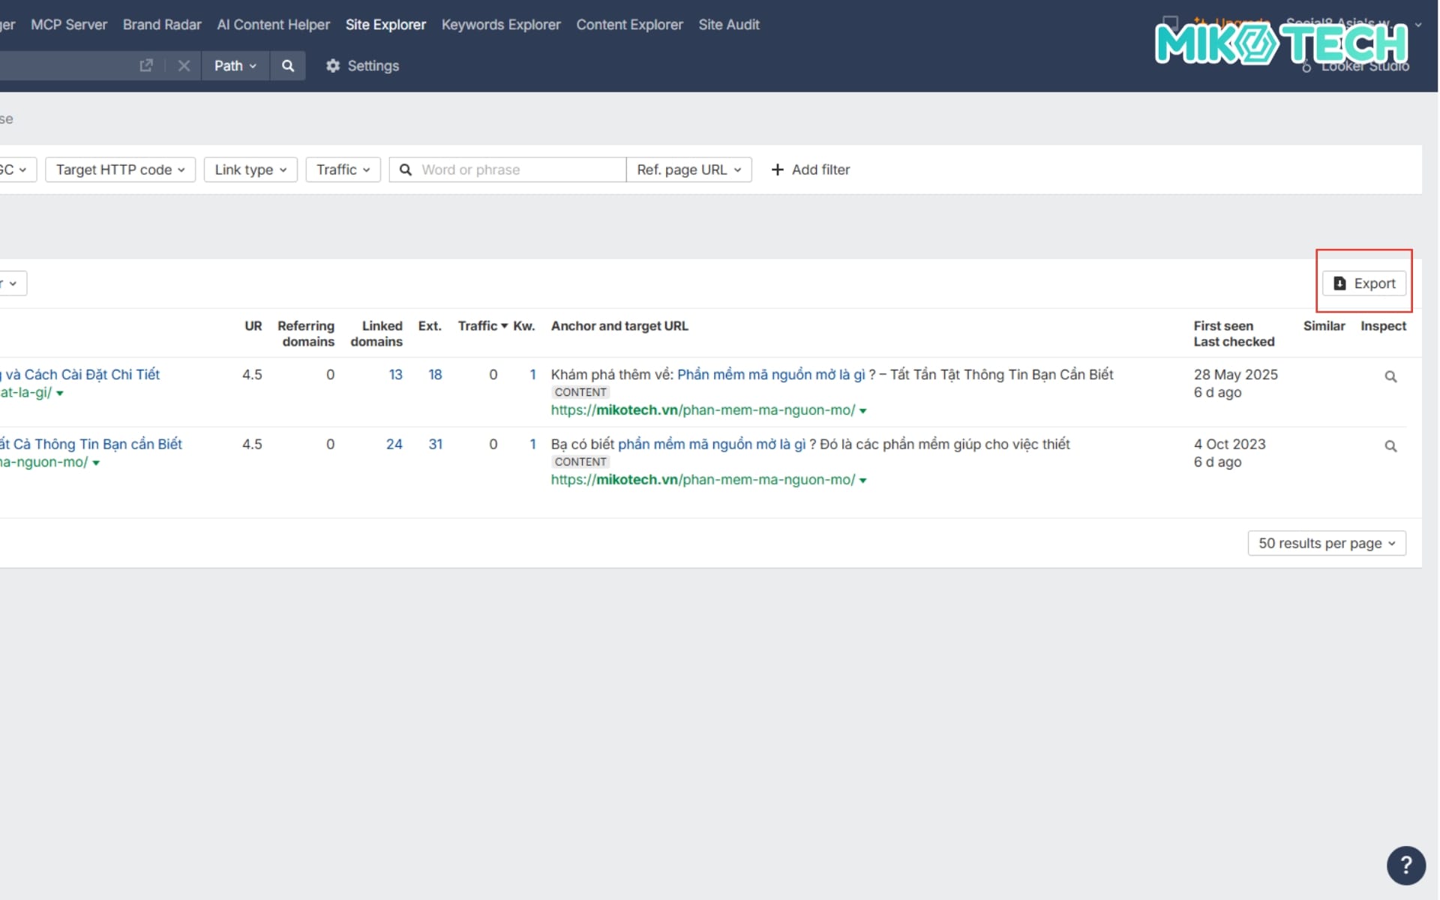Switch to Keywords Explorer
The width and height of the screenshot is (1440, 900).
click(x=500, y=24)
